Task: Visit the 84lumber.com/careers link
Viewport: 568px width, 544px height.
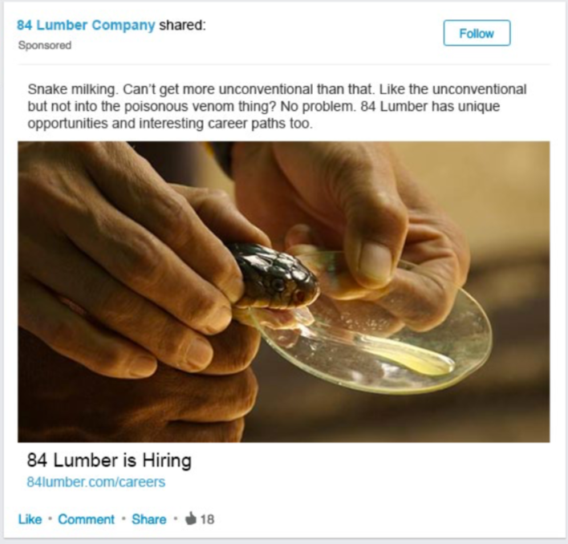Action: point(96,482)
